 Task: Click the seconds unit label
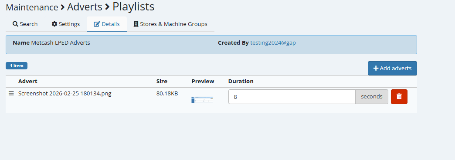372,97
